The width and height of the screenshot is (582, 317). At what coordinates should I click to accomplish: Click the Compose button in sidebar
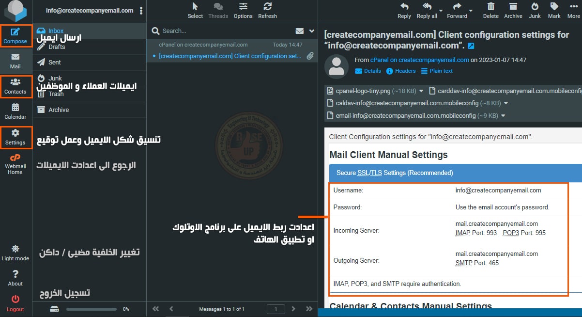[15, 36]
